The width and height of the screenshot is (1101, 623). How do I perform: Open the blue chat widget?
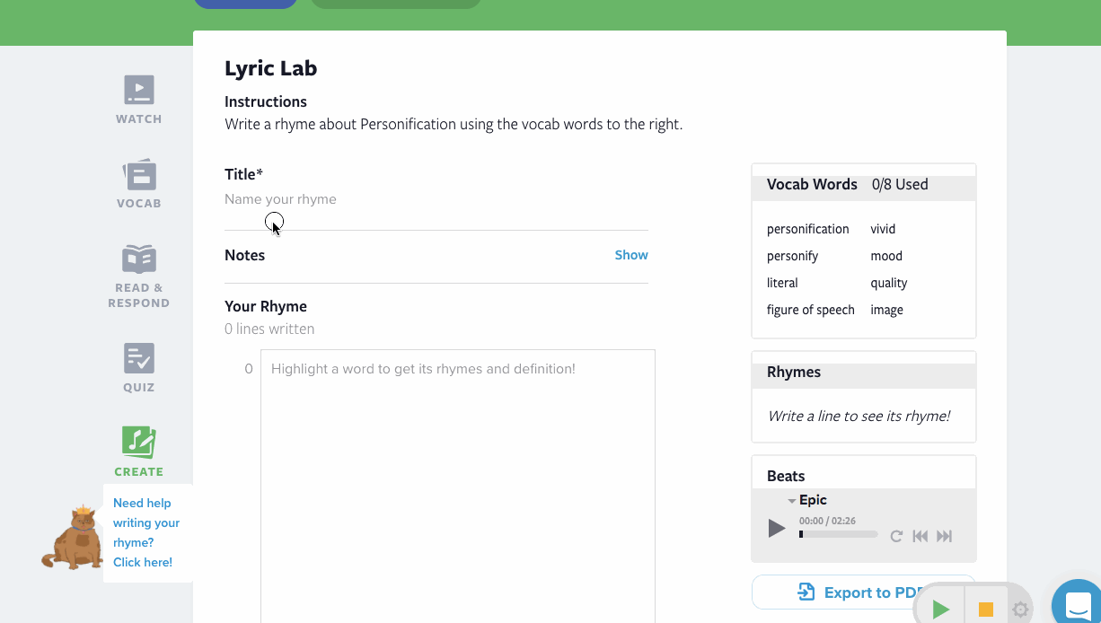click(x=1078, y=604)
